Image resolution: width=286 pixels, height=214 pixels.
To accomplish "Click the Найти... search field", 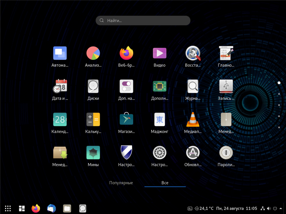I will pyautogui.click(x=143, y=20).
